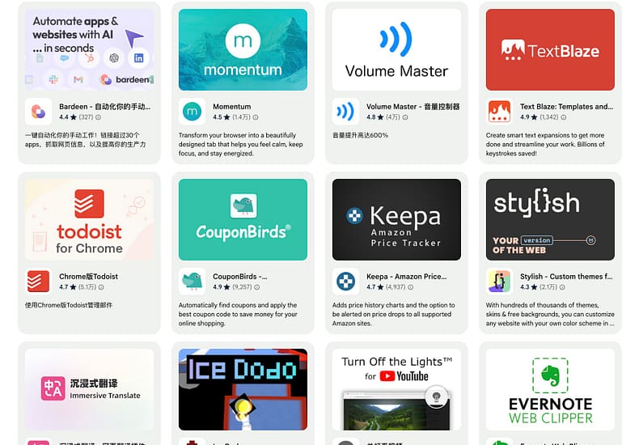639x445 pixels.
Task: Click the Todoist small red icon
Action: (x=38, y=282)
